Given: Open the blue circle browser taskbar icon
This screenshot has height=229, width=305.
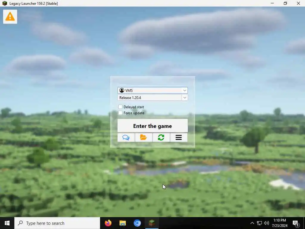Looking at the screenshot, I should [137, 223].
